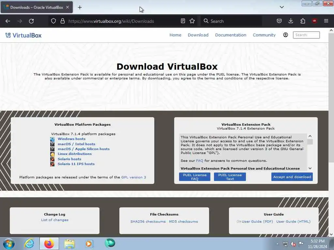Open Windows Media Player on taskbar
The image size is (334, 250).
tap(89, 243)
